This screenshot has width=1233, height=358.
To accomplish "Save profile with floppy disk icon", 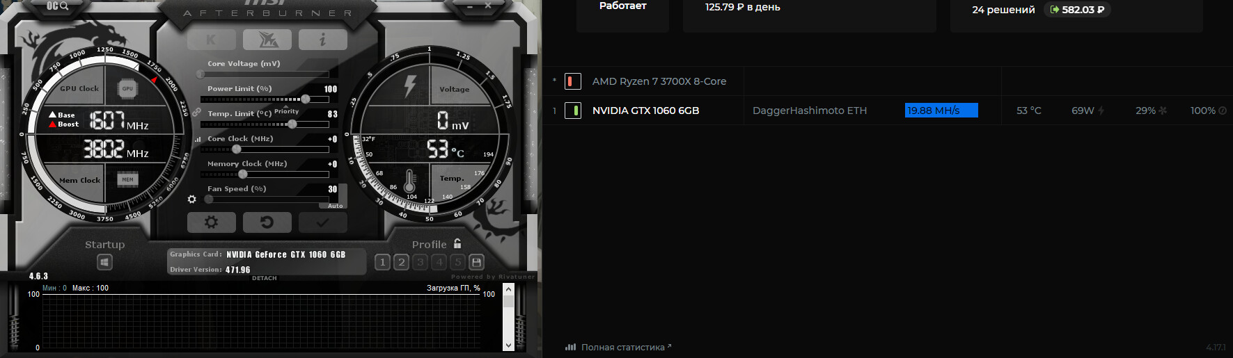I will tap(476, 262).
